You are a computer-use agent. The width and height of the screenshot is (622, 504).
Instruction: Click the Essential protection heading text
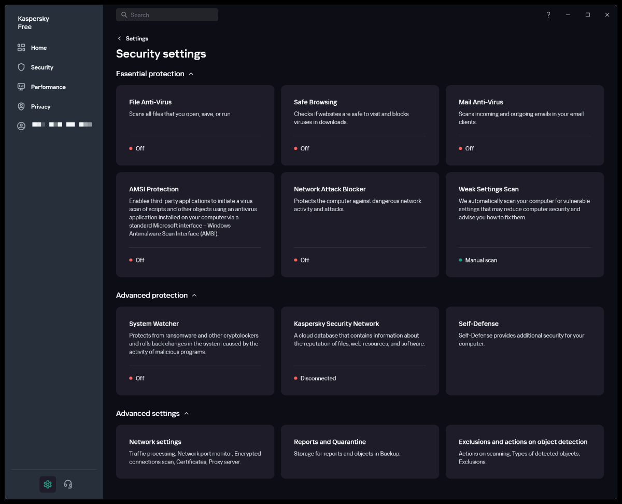pyautogui.click(x=150, y=74)
